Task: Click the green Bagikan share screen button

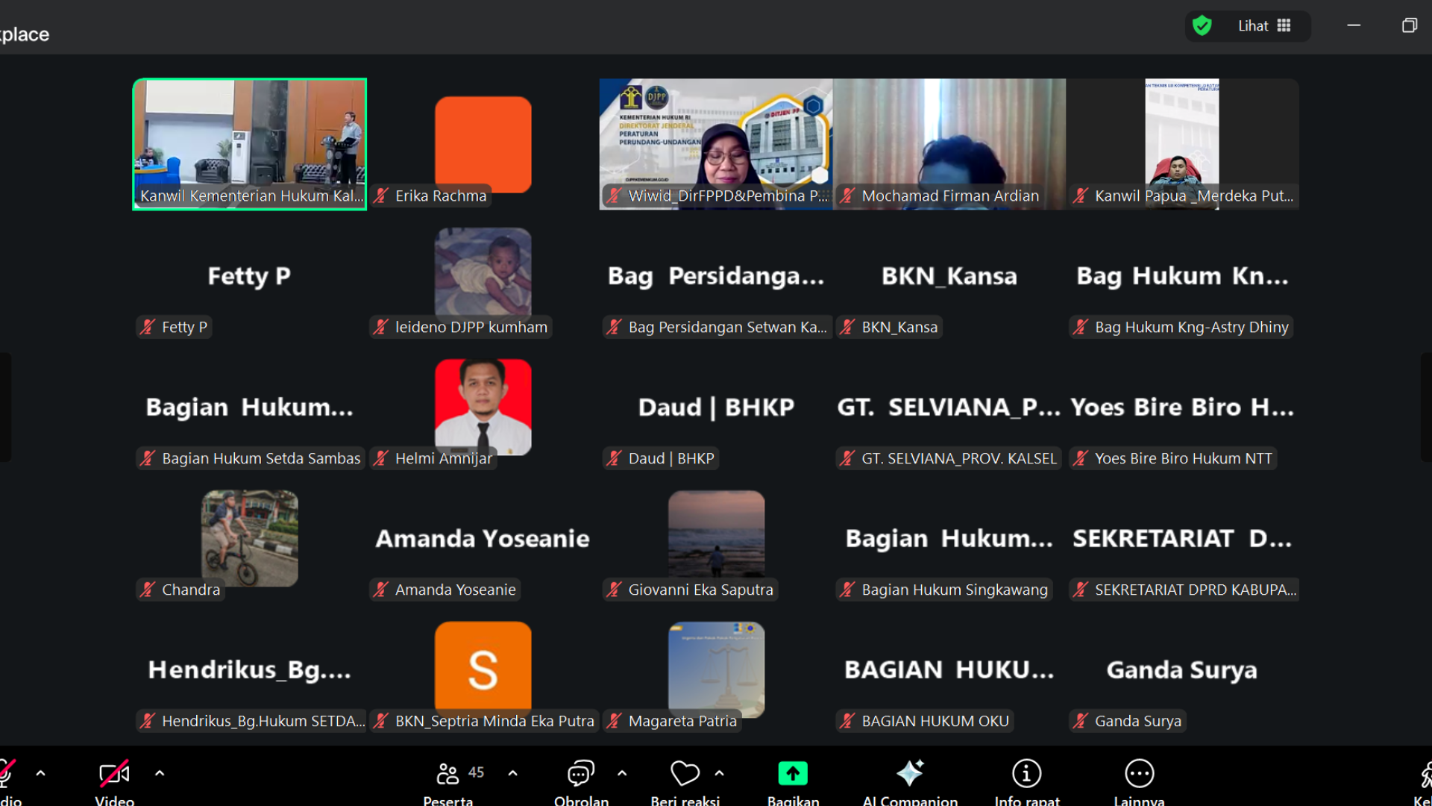Action: click(793, 774)
